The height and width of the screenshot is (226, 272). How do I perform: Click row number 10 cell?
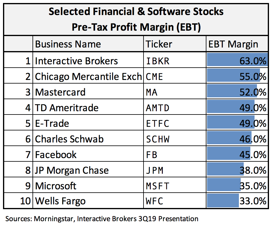click(x=18, y=200)
